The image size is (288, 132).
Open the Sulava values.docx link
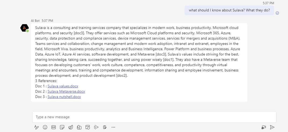coord(63,86)
